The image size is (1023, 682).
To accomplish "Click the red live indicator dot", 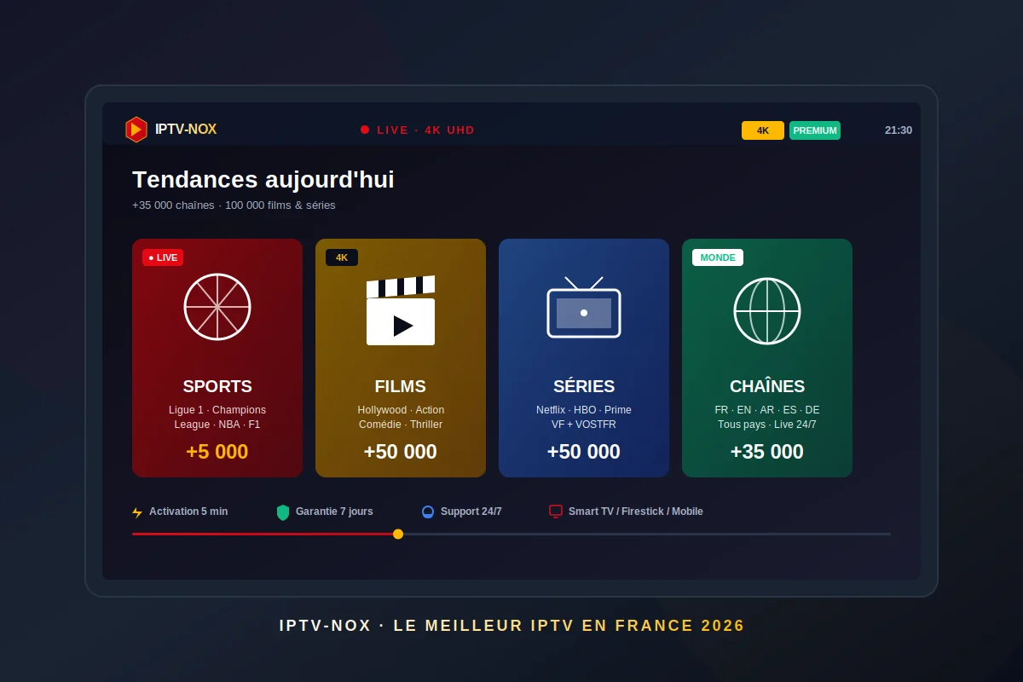I will click(x=365, y=130).
